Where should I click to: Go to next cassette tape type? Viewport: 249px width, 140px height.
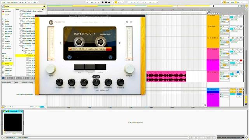click(x=119, y=43)
